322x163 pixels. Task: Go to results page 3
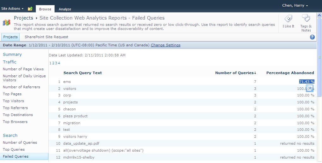(56, 63)
